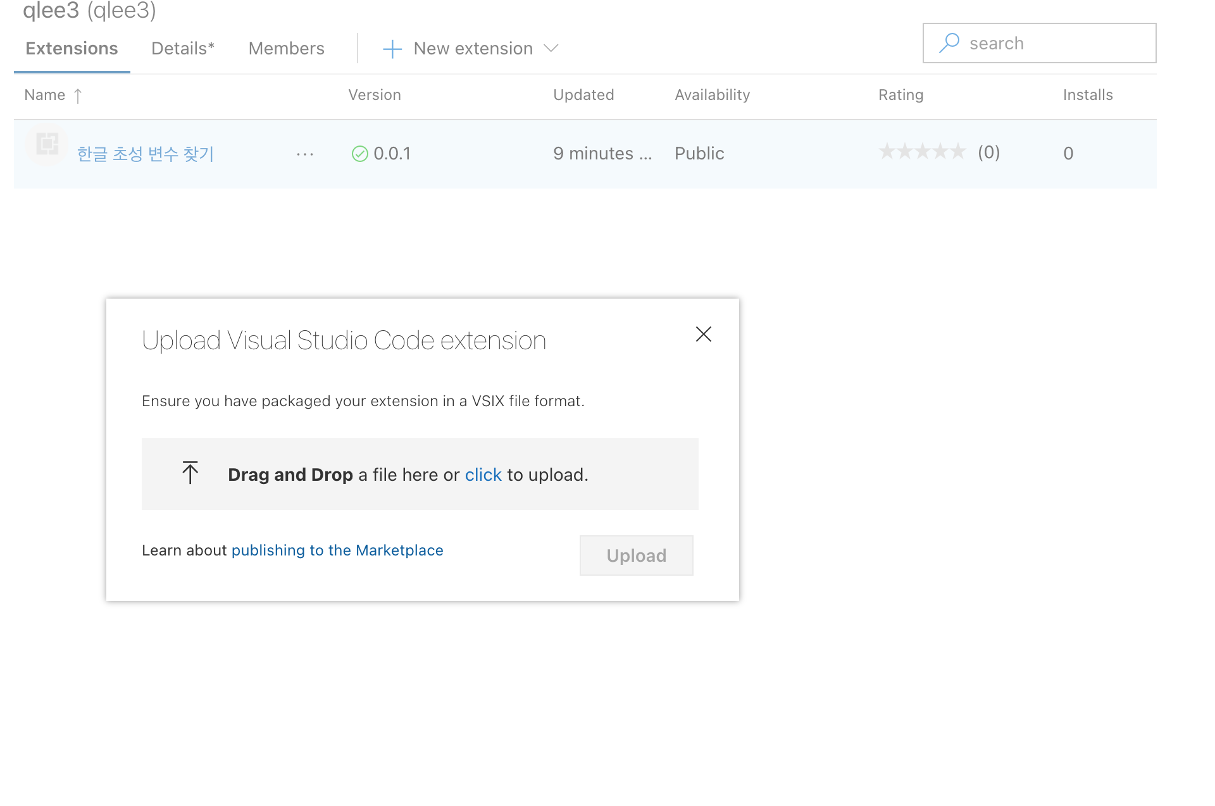Switch to the Members tab
Viewport: 1215px width, 806px height.
click(x=286, y=49)
